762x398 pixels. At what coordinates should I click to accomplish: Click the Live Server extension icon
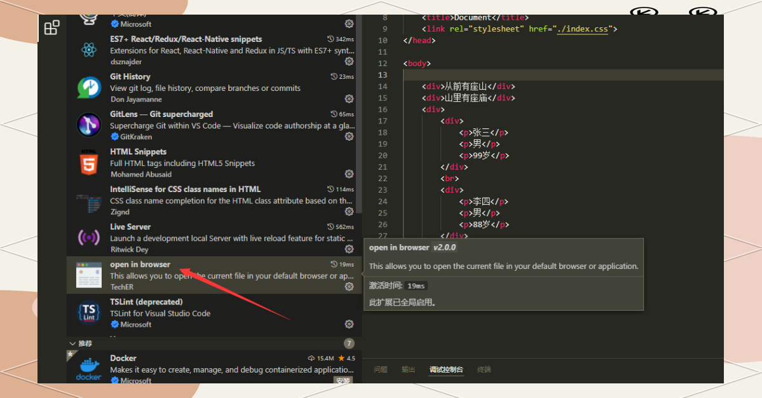coord(89,238)
